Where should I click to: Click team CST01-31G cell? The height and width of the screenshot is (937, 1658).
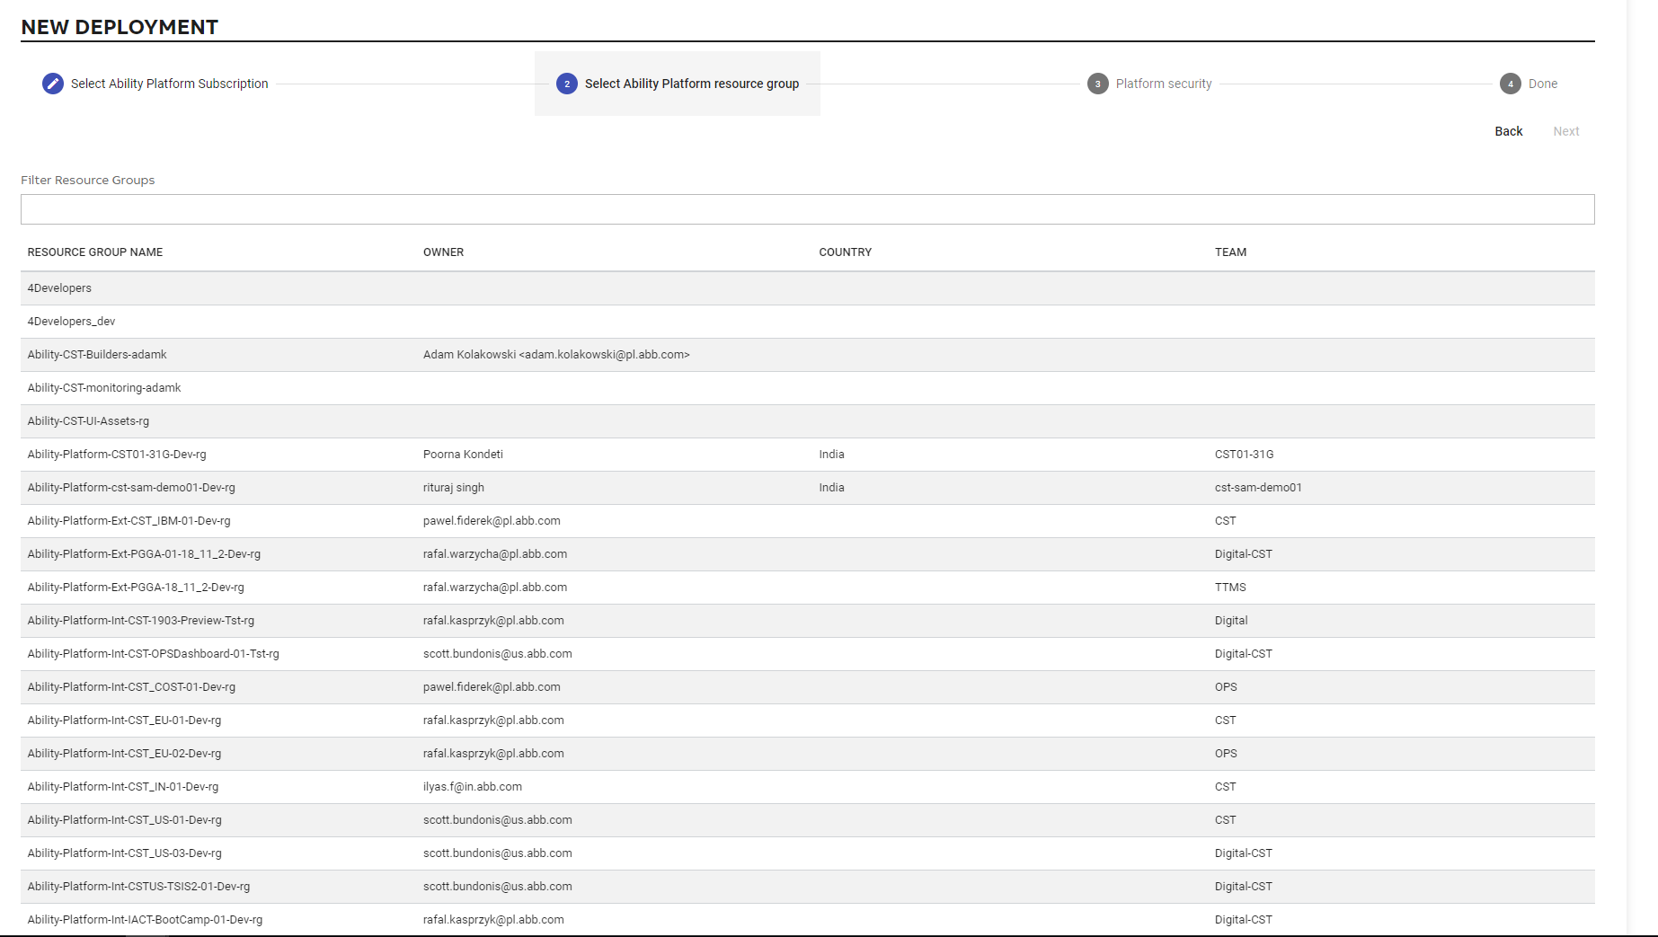[x=1245, y=455]
